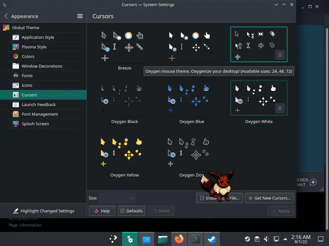Open the hamburger menu beside Appearance
The image size is (329, 246).
point(80,16)
